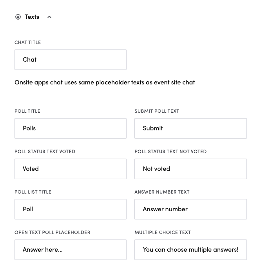This screenshot has width=259, height=276.
Task: Edit the Answer number text field
Action: pyautogui.click(x=190, y=209)
